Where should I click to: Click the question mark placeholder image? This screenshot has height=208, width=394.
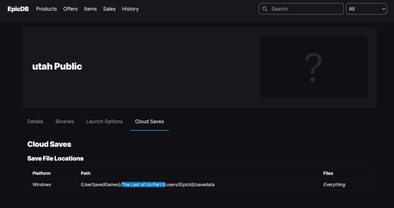[313, 67]
